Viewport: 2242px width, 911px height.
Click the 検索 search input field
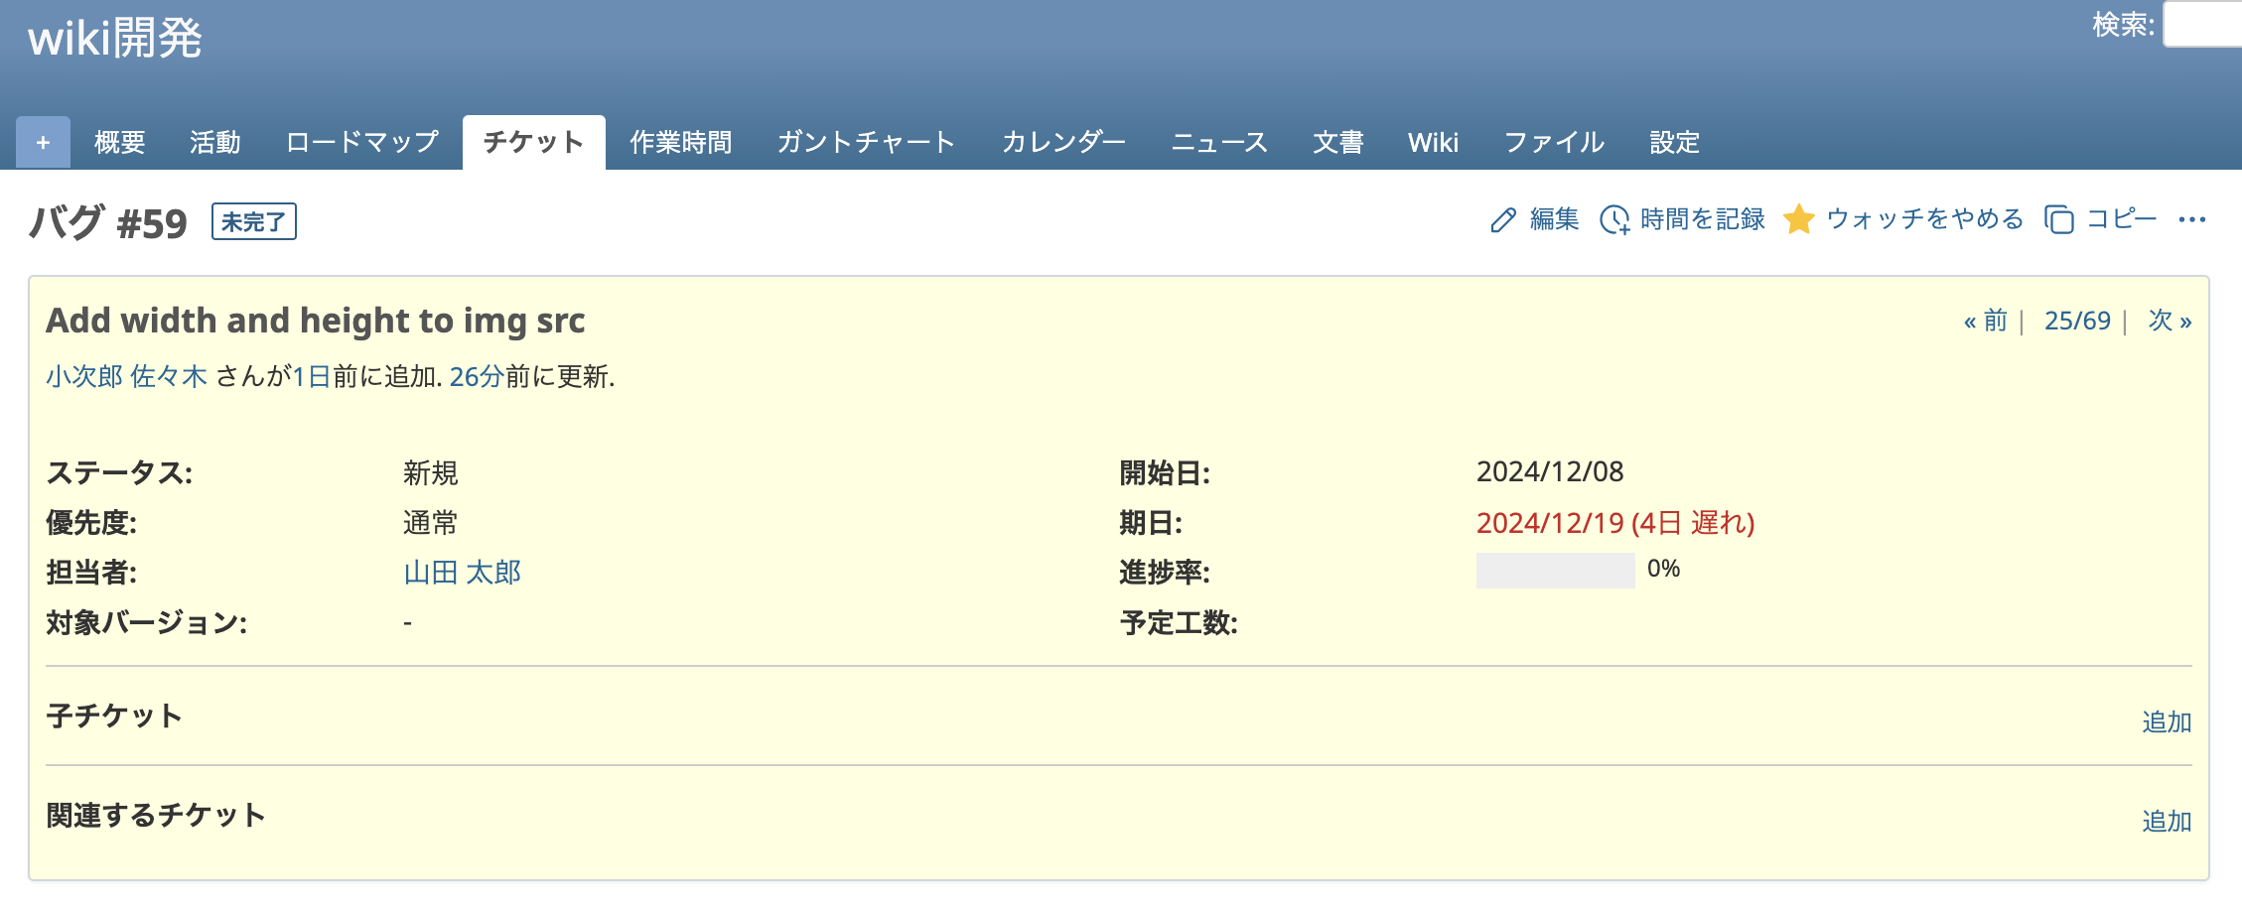point(2202,24)
